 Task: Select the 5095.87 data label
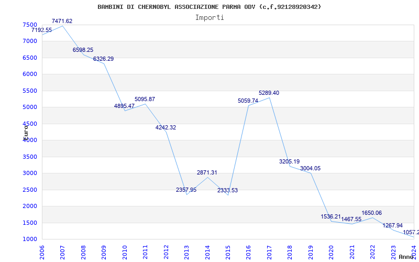pyautogui.click(x=145, y=99)
